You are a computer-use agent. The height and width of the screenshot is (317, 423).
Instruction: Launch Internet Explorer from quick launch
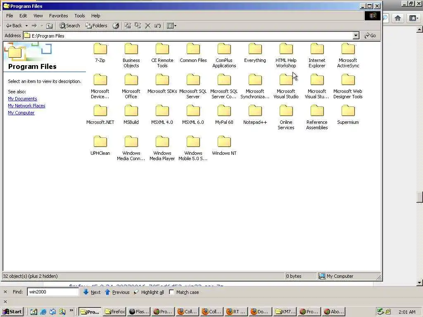pyautogui.click(x=43, y=312)
